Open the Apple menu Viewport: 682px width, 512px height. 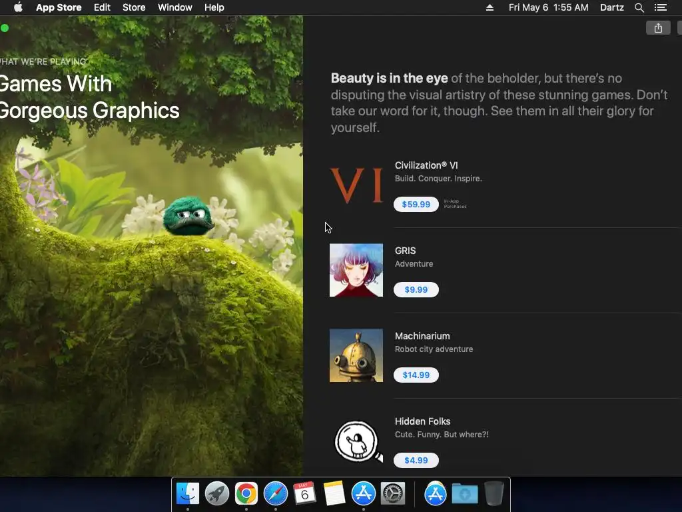[18, 7]
